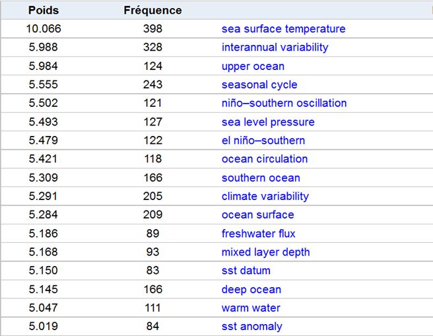
Task: Select the 'warm water' entry
Action: point(251,308)
